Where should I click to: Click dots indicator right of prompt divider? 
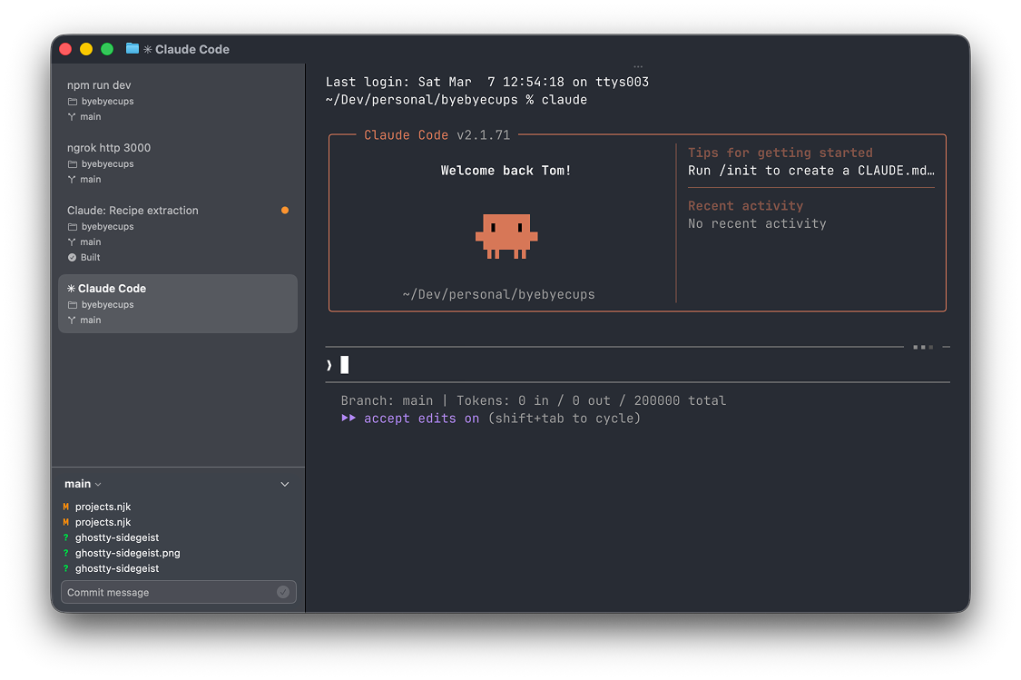[x=923, y=347]
